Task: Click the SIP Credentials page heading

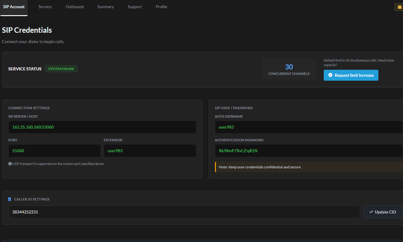Action: [27, 30]
